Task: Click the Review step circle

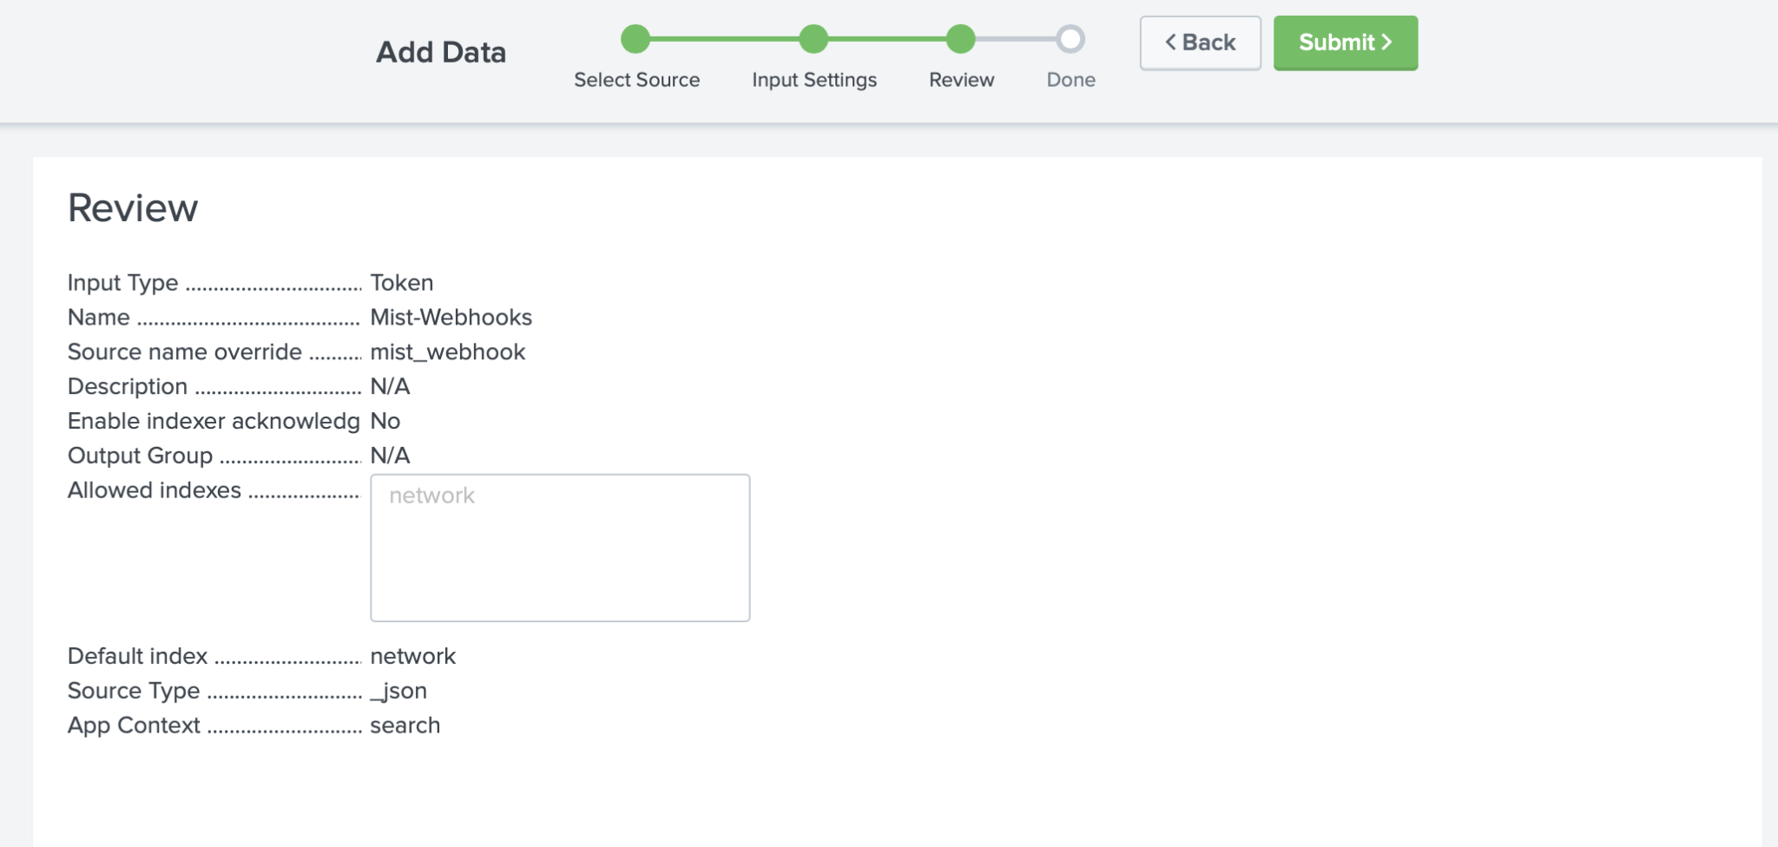Action: point(961,39)
